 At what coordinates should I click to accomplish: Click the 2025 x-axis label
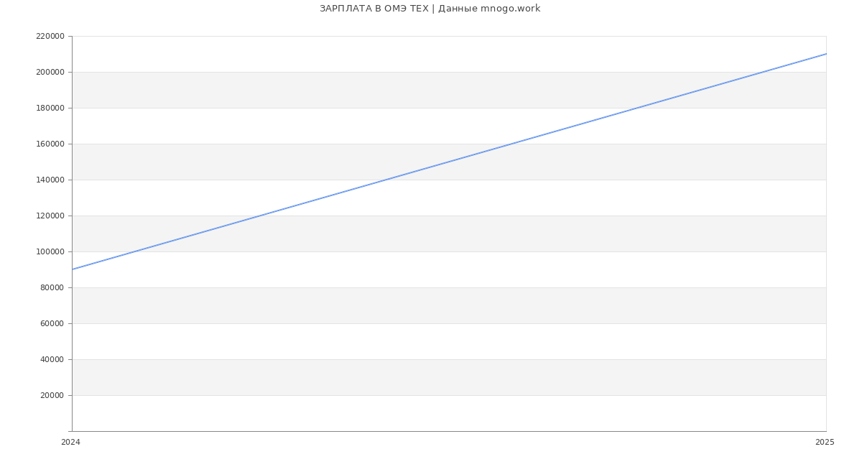(825, 443)
